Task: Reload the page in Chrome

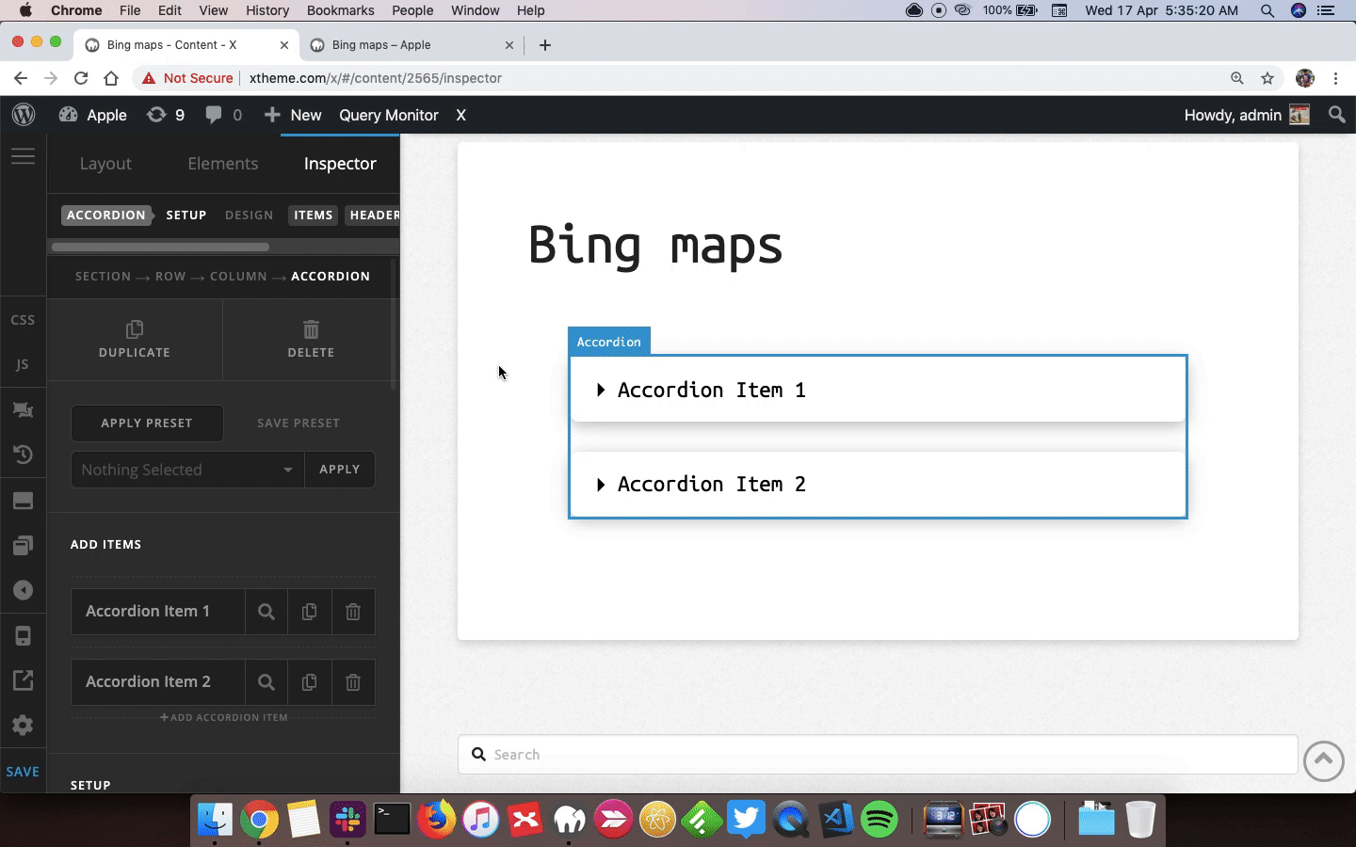Action: pos(81,78)
